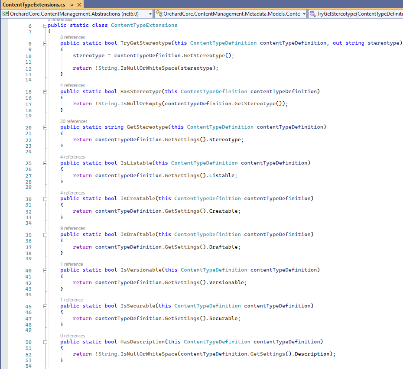Click the Listable property on line 27
Image resolution: width=403 pixels, height=369 pixels.
point(222,175)
